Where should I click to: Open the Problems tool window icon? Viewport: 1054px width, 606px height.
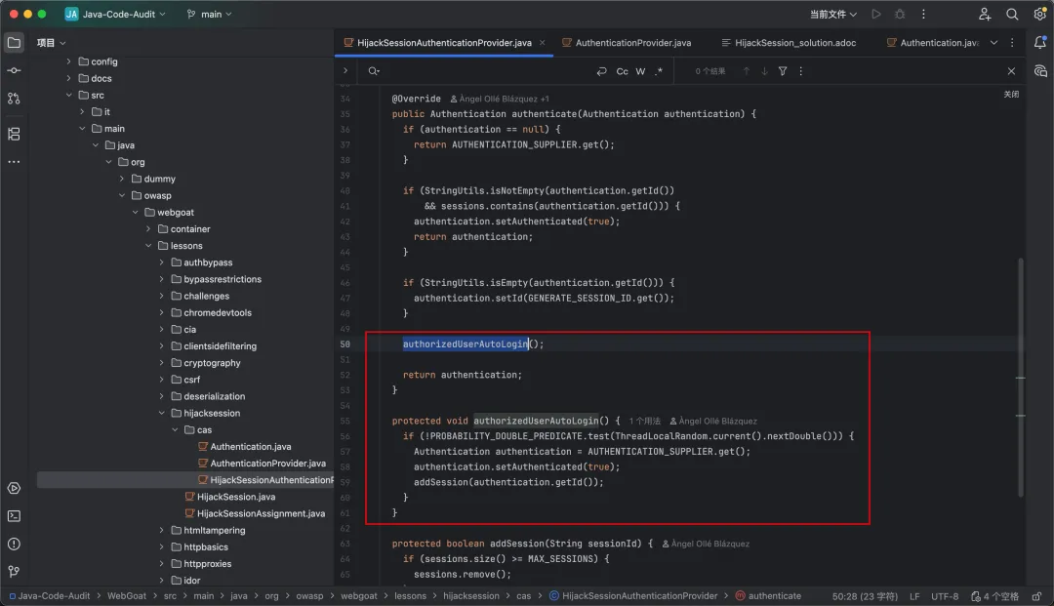pos(14,544)
